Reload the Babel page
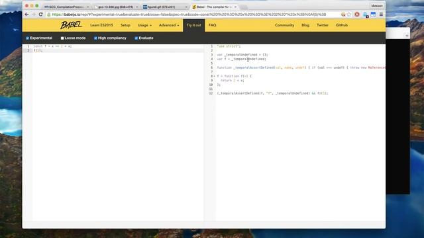The height and width of the screenshot is (238, 424). 41,15
